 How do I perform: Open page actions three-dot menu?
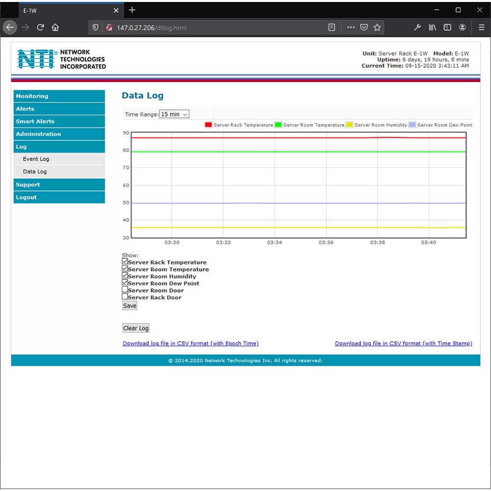pos(351,27)
